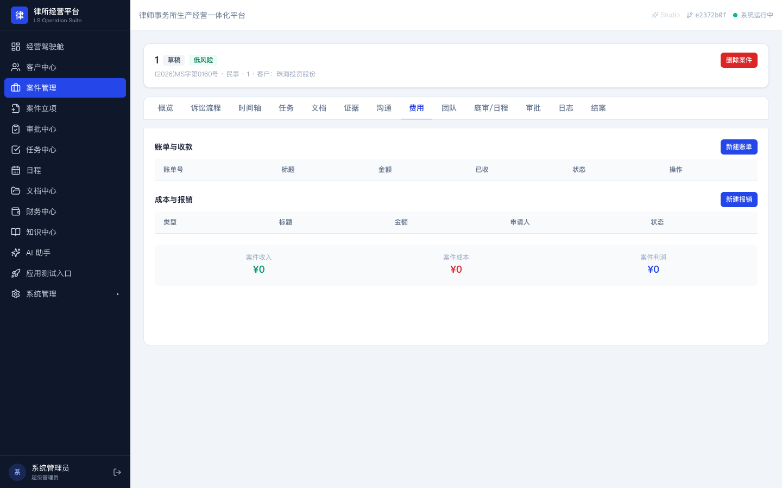782x488 pixels.
Task: Open the 沟通 tab
Action: pos(384,108)
